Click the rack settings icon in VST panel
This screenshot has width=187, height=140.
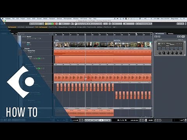pyautogui.click(x=183, y=37)
